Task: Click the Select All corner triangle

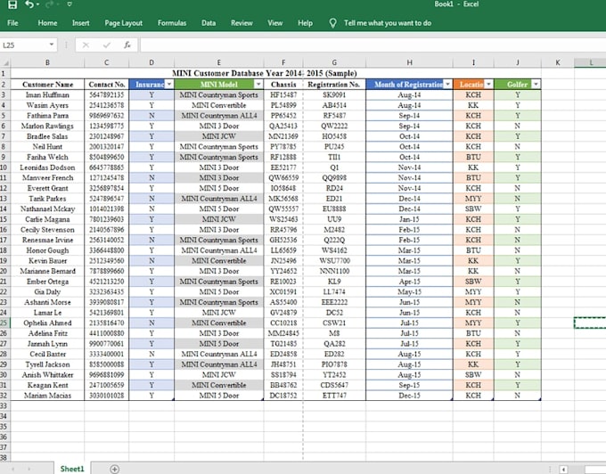Action: click(x=5, y=62)
